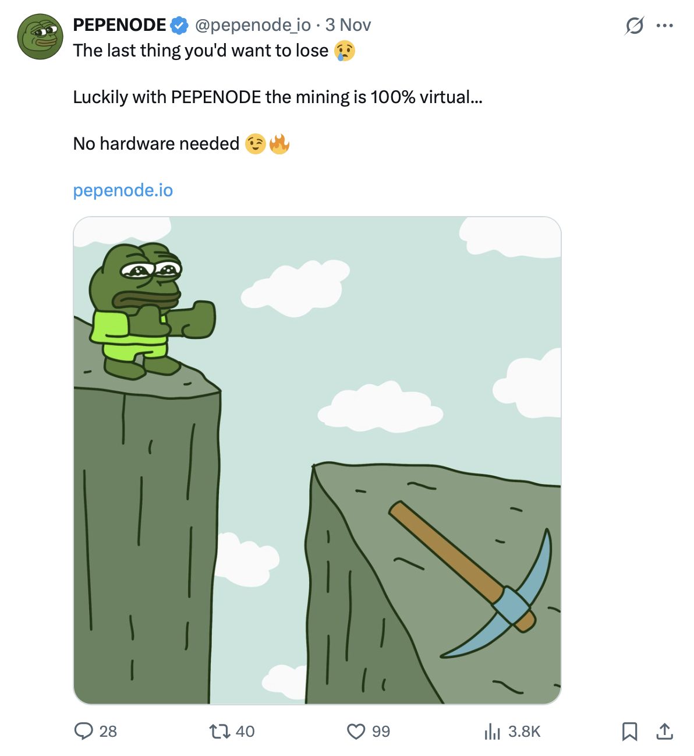Click the PEPENODE display name
The height and width of the screenshot is (756, 694).
click(117, 24)
